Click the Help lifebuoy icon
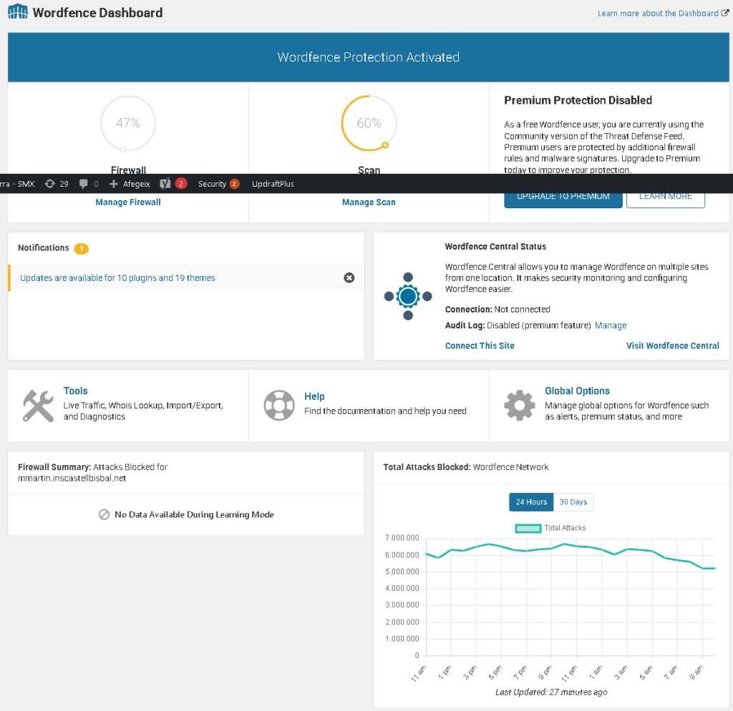The image size is (733, 711). [278, 405]
